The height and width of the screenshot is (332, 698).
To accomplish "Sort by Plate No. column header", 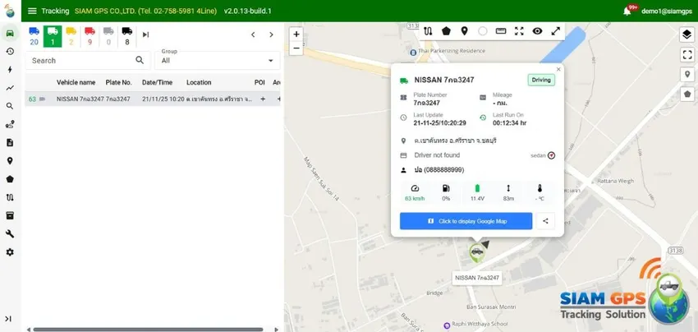I will coord(118,82).
